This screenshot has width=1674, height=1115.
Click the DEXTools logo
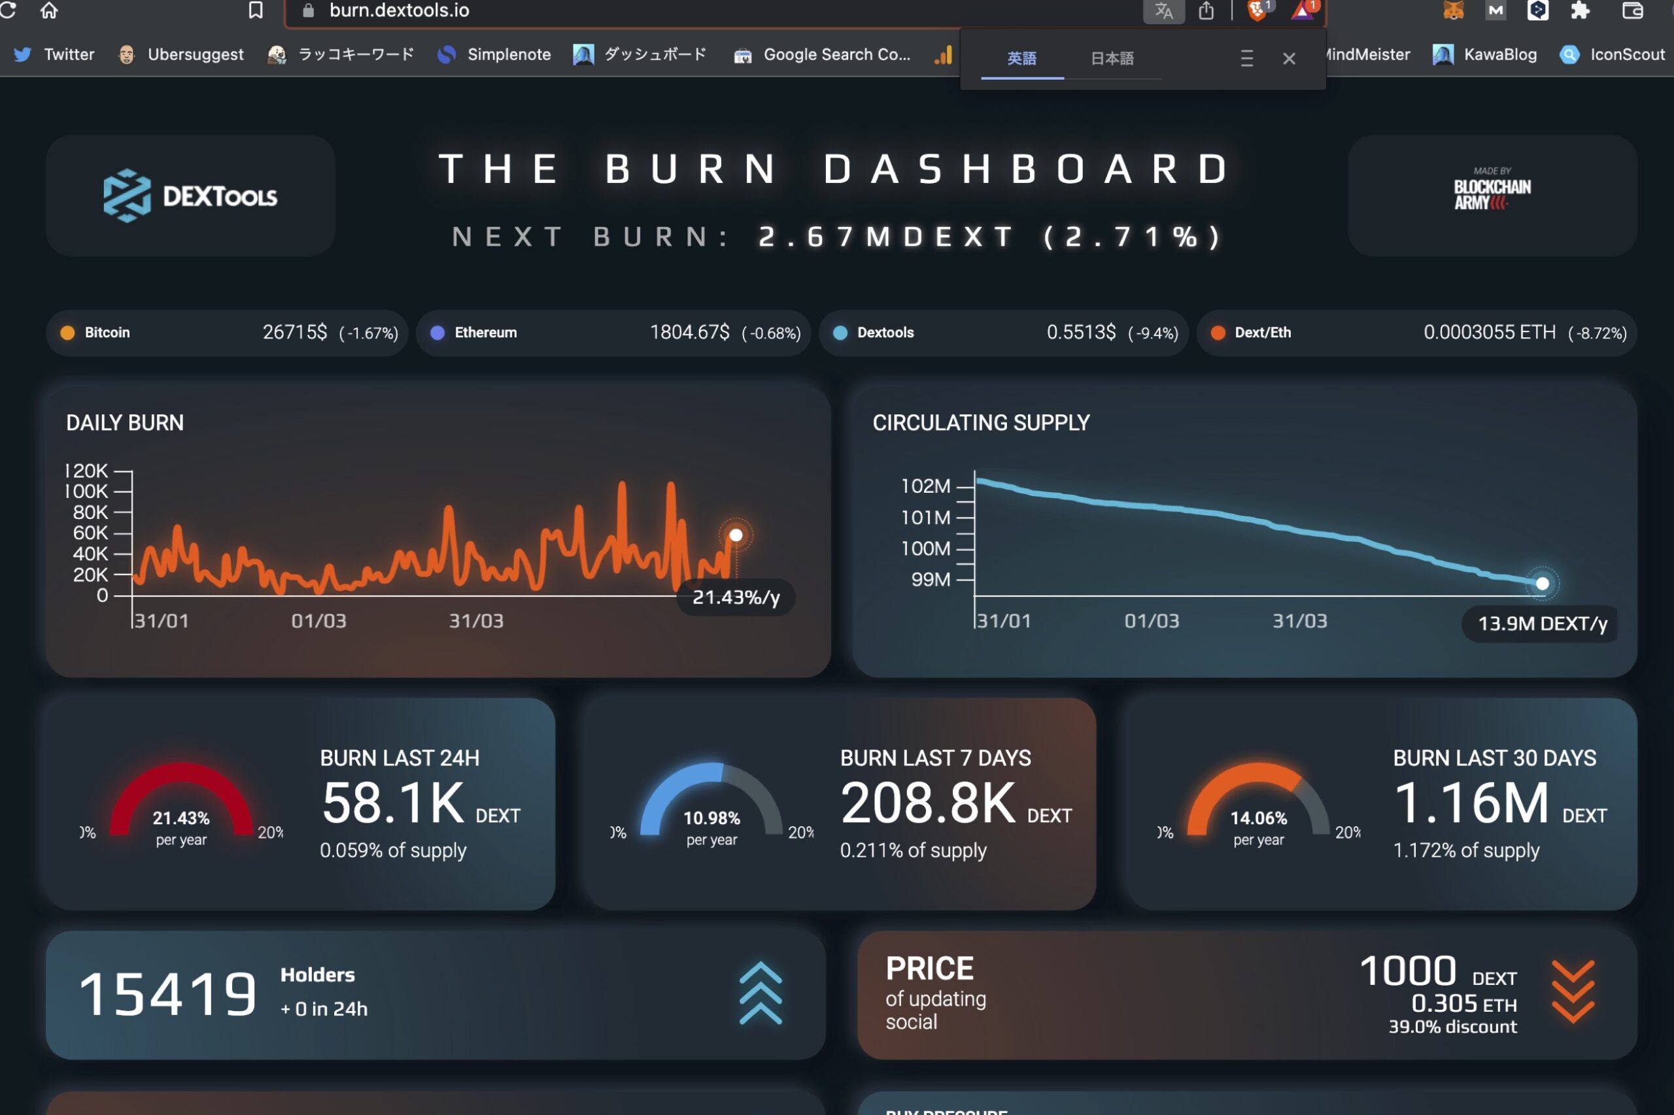point(191,195)
